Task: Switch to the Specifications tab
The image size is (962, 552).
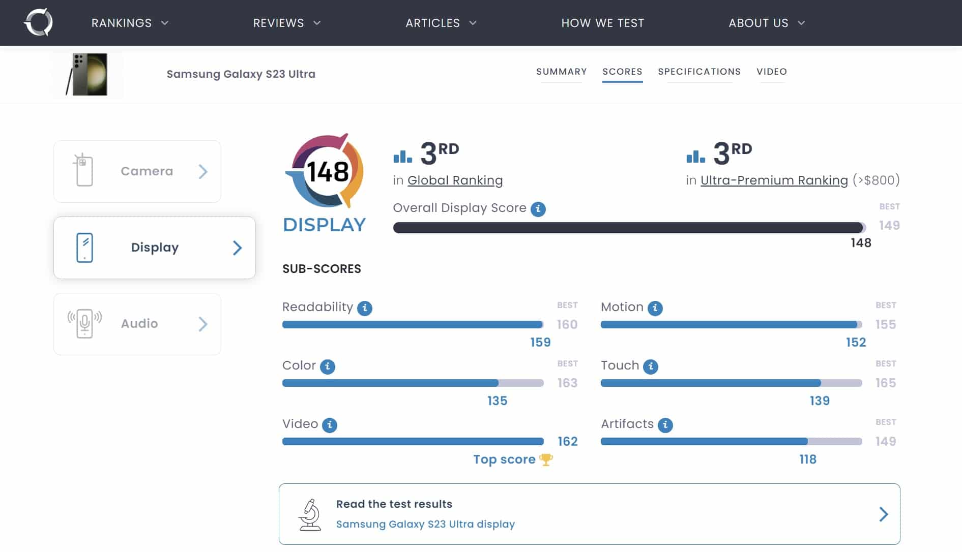Action: click(x=699, y=72)
